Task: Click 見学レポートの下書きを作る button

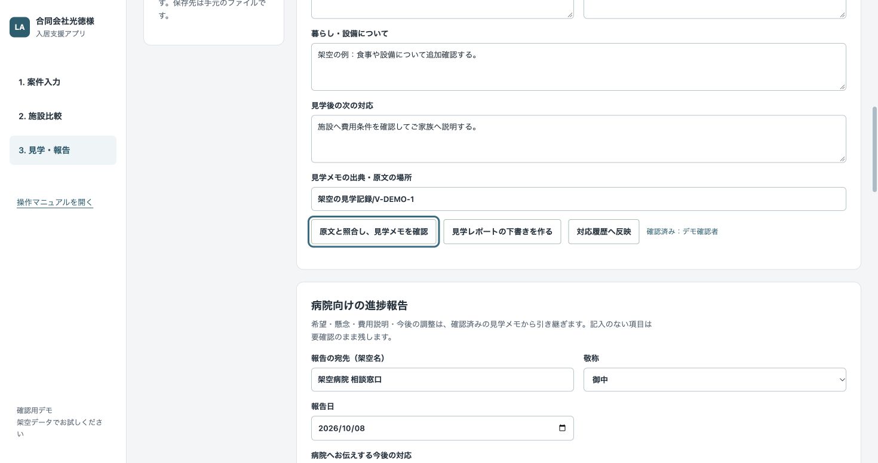Action: coord(502,232)
